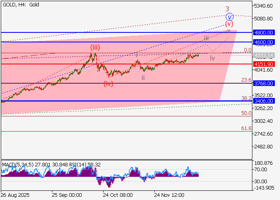Select the red (iv) wave label
This screenshot has width=280, height=200.
(x=108, y=84)
